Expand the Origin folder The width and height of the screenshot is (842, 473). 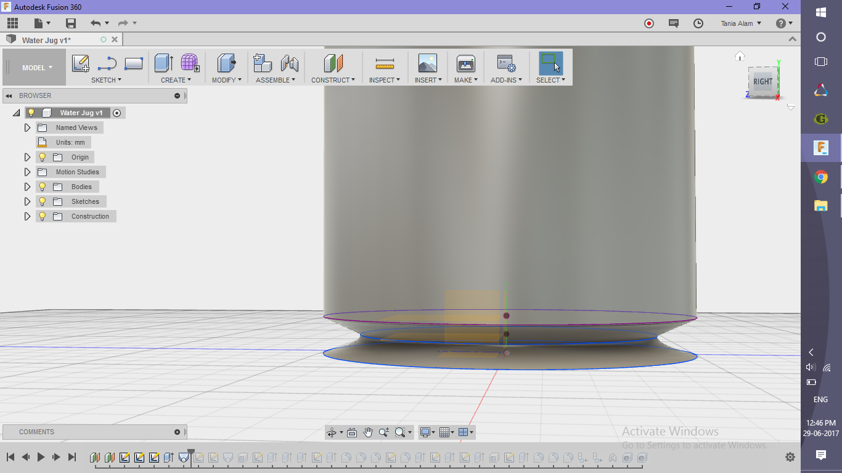(27, 157)
